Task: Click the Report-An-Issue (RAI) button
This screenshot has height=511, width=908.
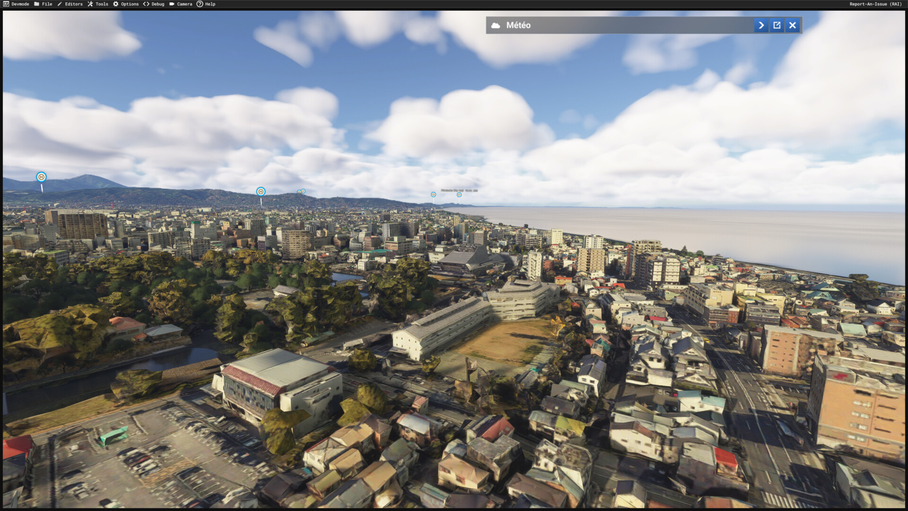Action: point(875,4)
